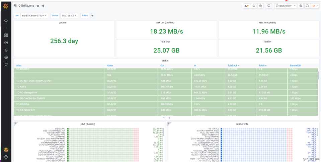Click Vl172 (Internet) label in Out panel
Screen dimensions: 321x162
(x=58, y=137)
